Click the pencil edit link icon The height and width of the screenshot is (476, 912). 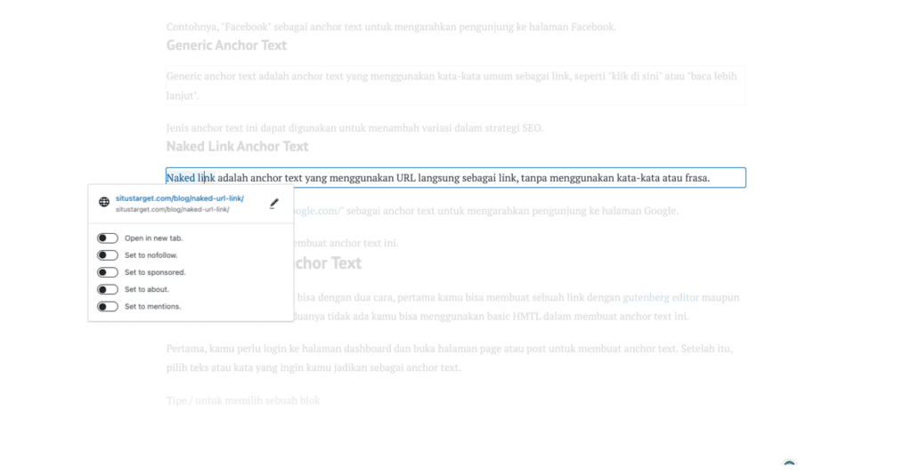point(274,203)
